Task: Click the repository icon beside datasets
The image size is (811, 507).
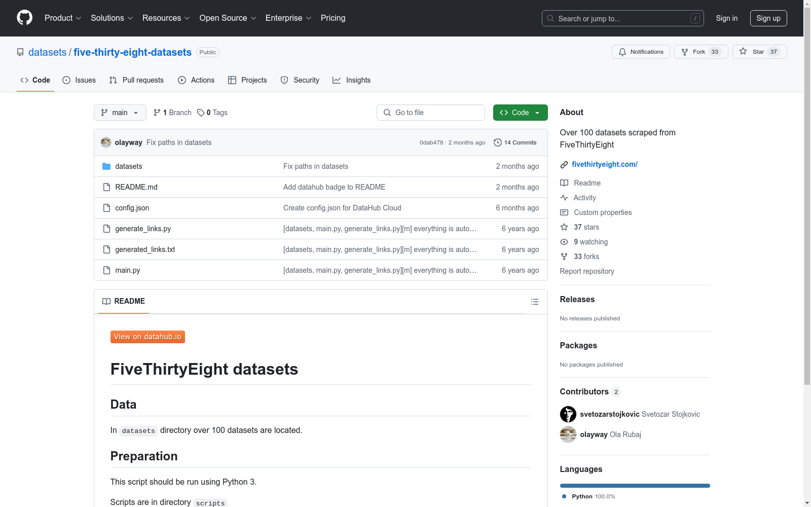Action: tap(20, 52)
